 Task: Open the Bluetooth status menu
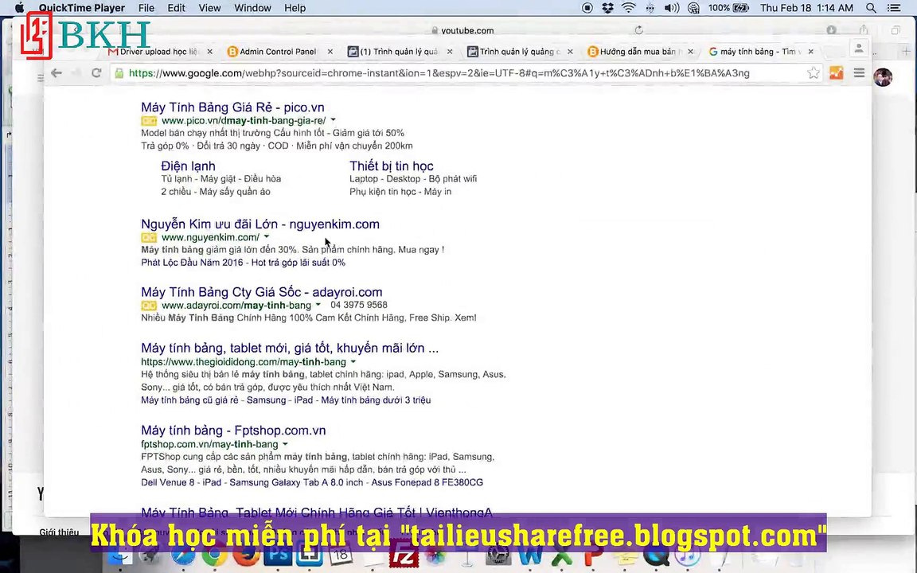[650, 8]
